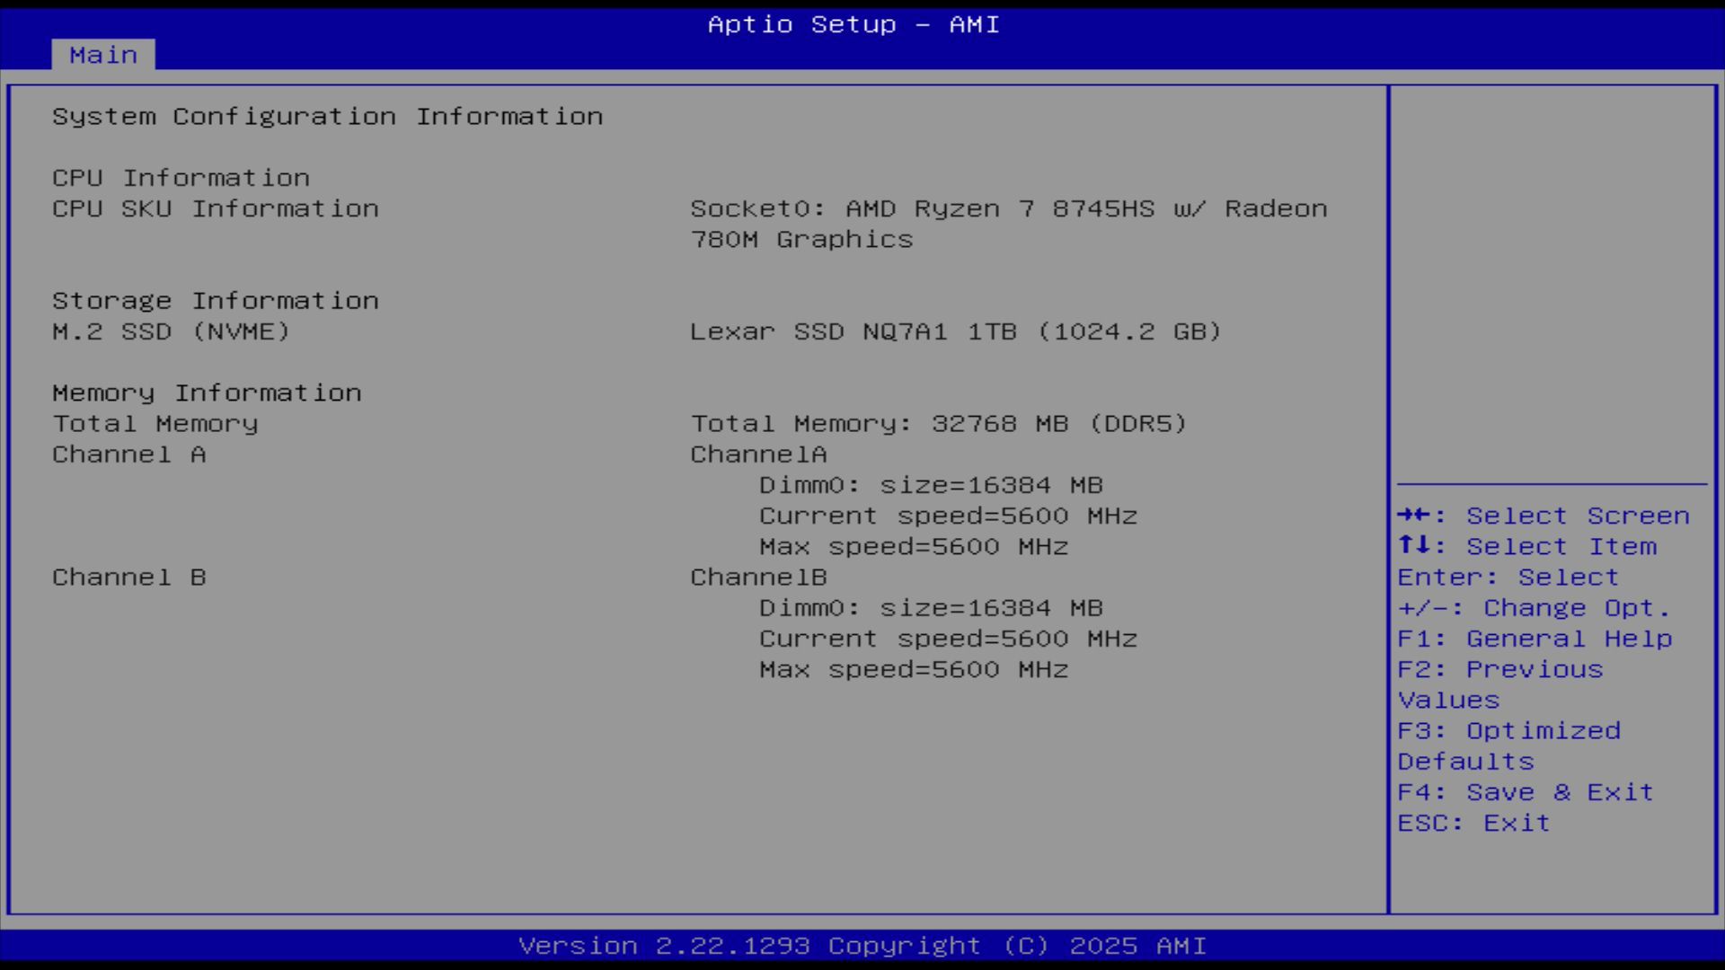Select the M.2 SSD (NVME) entry

point(171,331)
